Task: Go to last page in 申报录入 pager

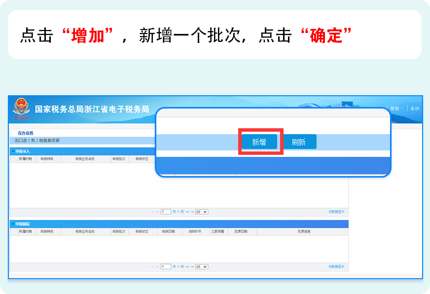Action: pyautogui.click(x=192, y=212)
